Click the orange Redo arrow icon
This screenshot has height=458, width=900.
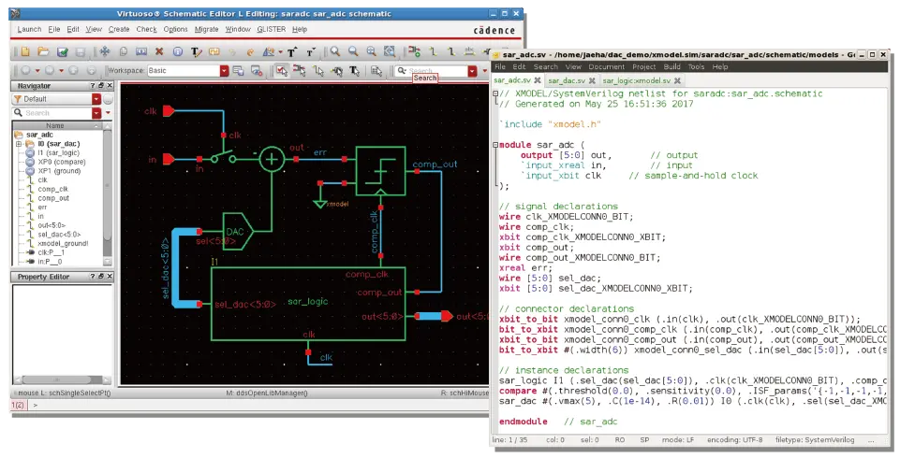250,52
